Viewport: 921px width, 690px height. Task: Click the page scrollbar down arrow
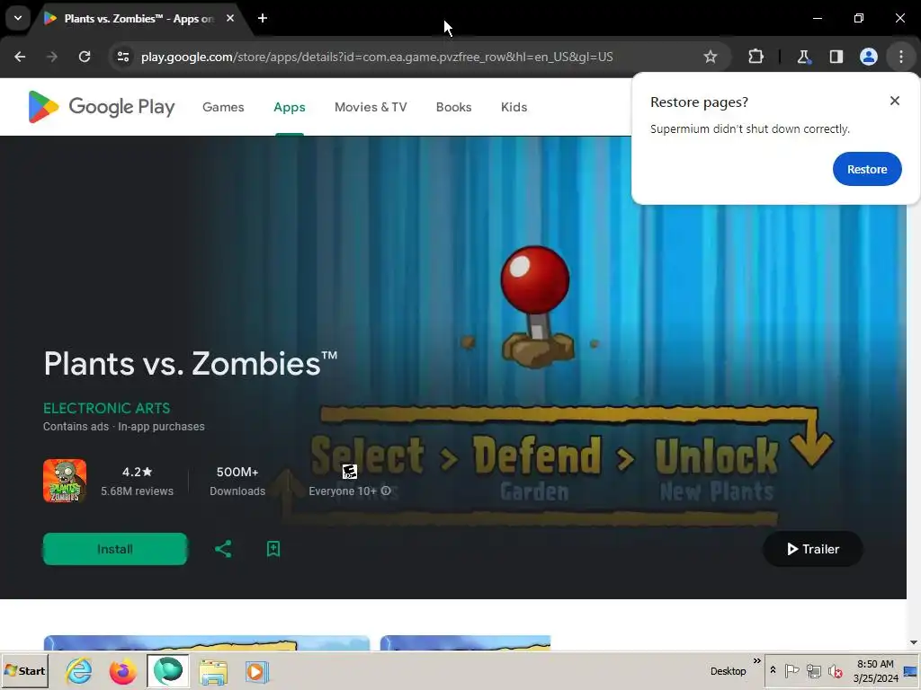(914, 643)
